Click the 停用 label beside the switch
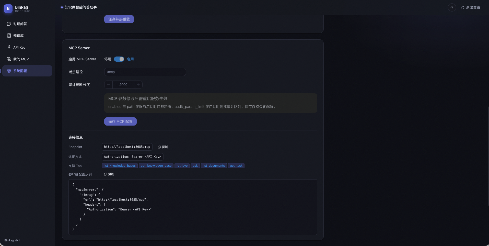Image resolution: width=489 pixels, height=246 pixels. click(x=108, y=59)
